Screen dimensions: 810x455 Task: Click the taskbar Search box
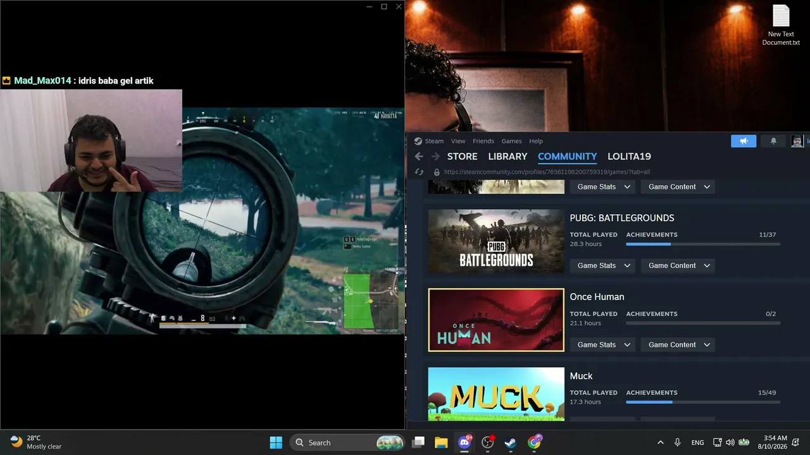coord(348,442)
